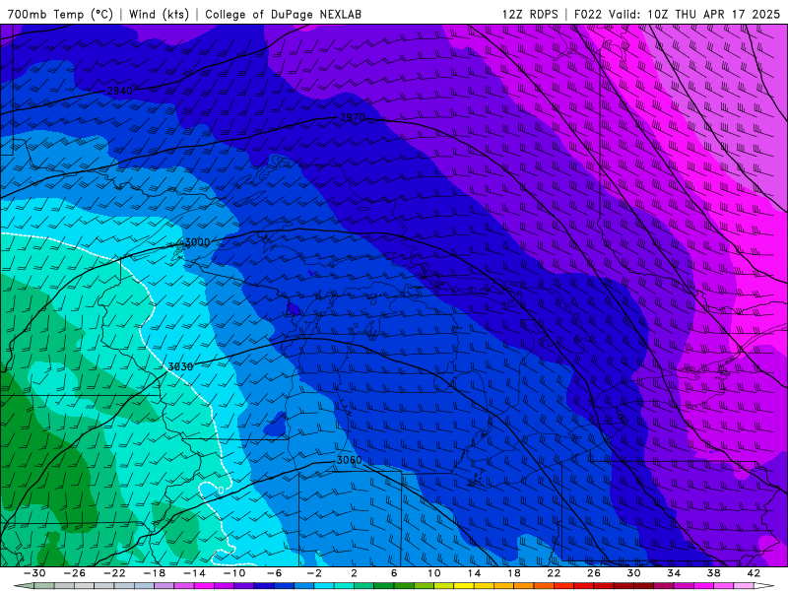Click the 14 value on the color scale

point(474,573)
